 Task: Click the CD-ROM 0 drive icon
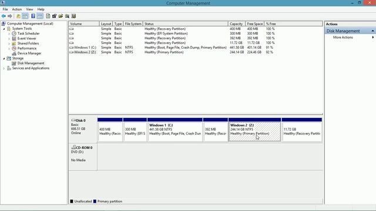[73, 147]
